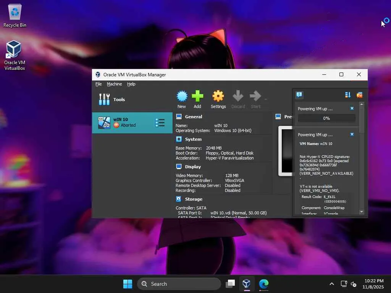391x293 pixels.
Task: Open VM Settings via the gear icon
Action: click(218, 96)
